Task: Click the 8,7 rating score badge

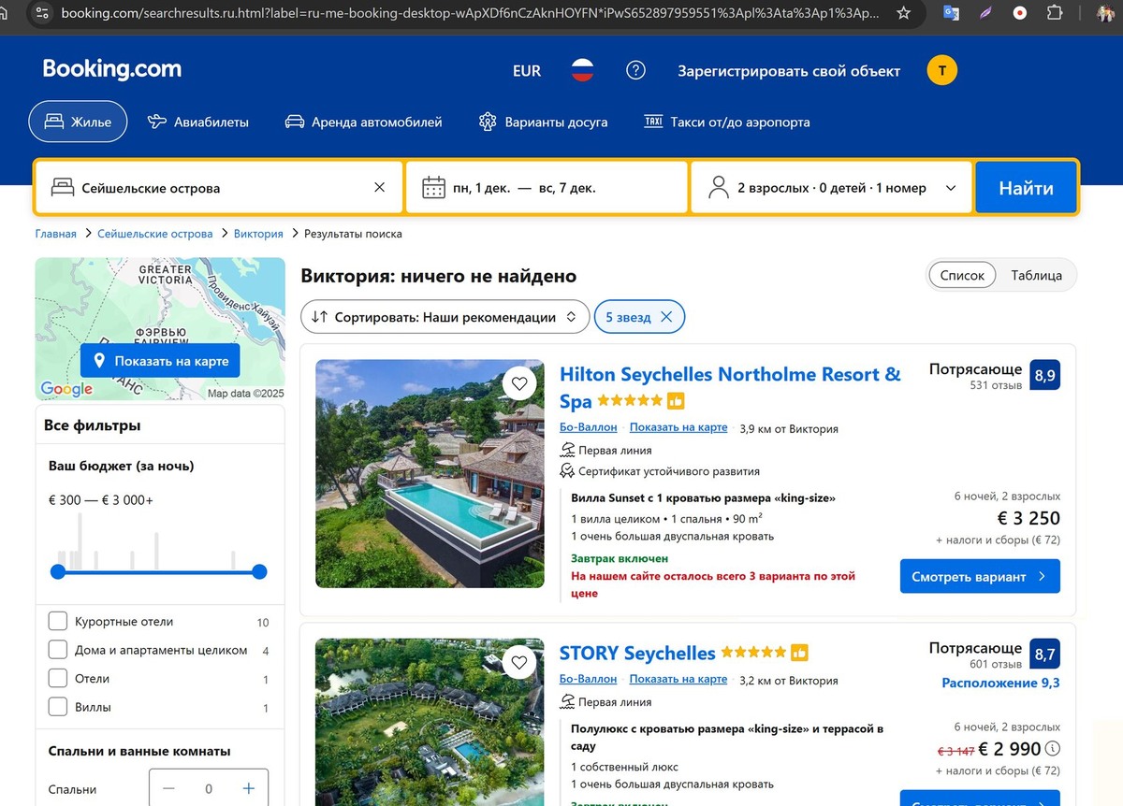Action: (1044, 655)
